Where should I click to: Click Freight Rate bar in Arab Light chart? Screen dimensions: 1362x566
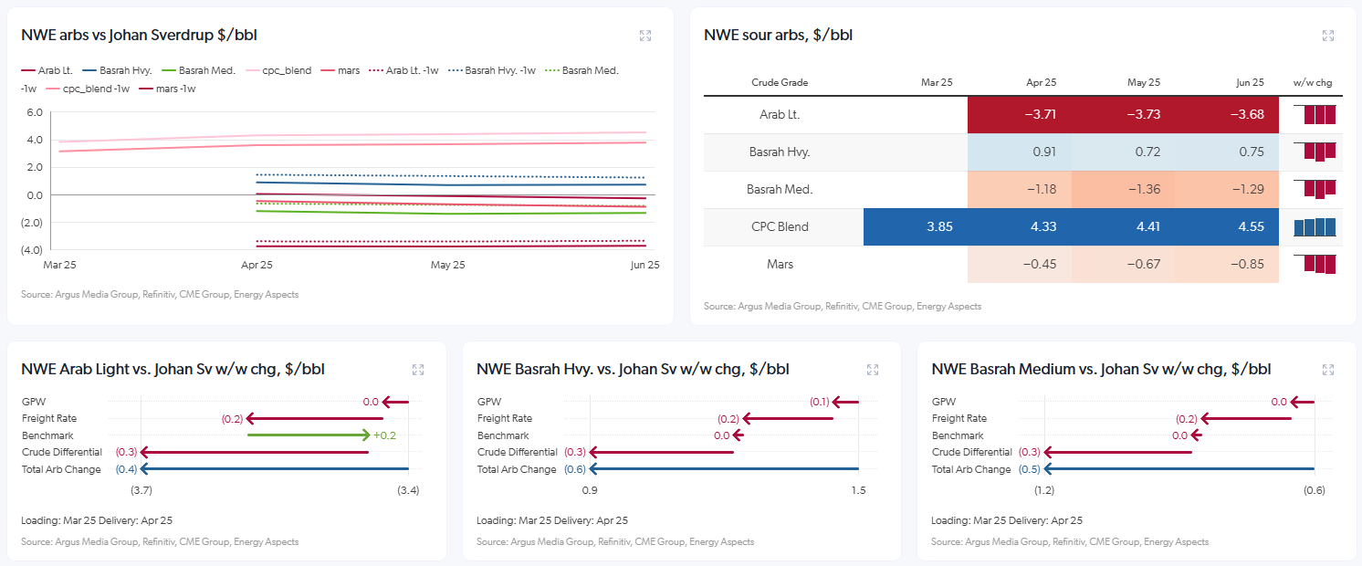315,418
